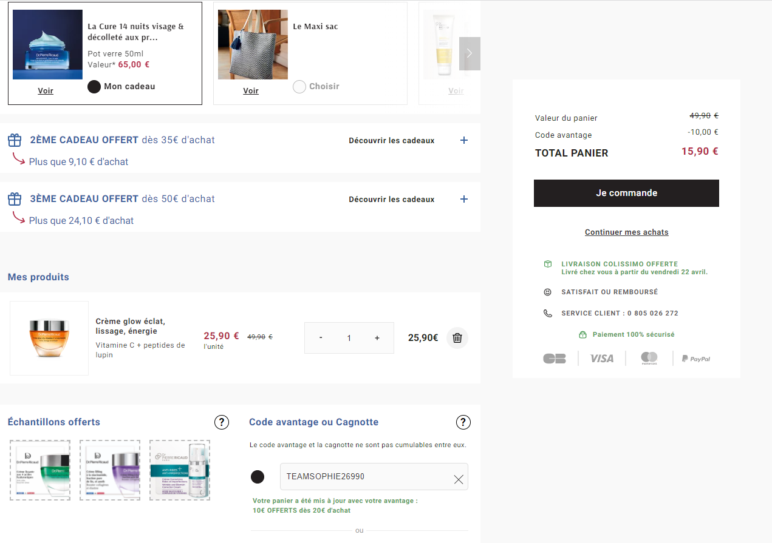Click the CB card logo
The width and height of the screenshot is (772, 543).
[555, 359]
